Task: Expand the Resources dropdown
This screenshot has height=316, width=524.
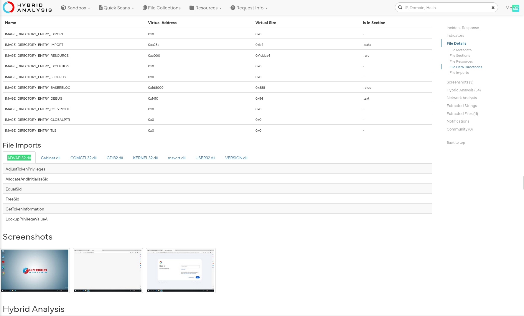Action: [205, 8]
